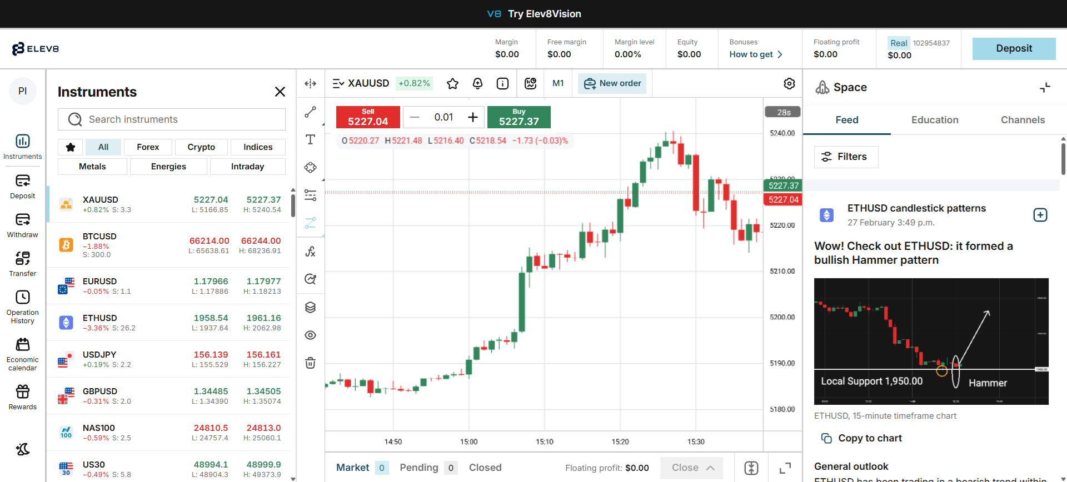Expand the Close positions menu

click(692, 468)
